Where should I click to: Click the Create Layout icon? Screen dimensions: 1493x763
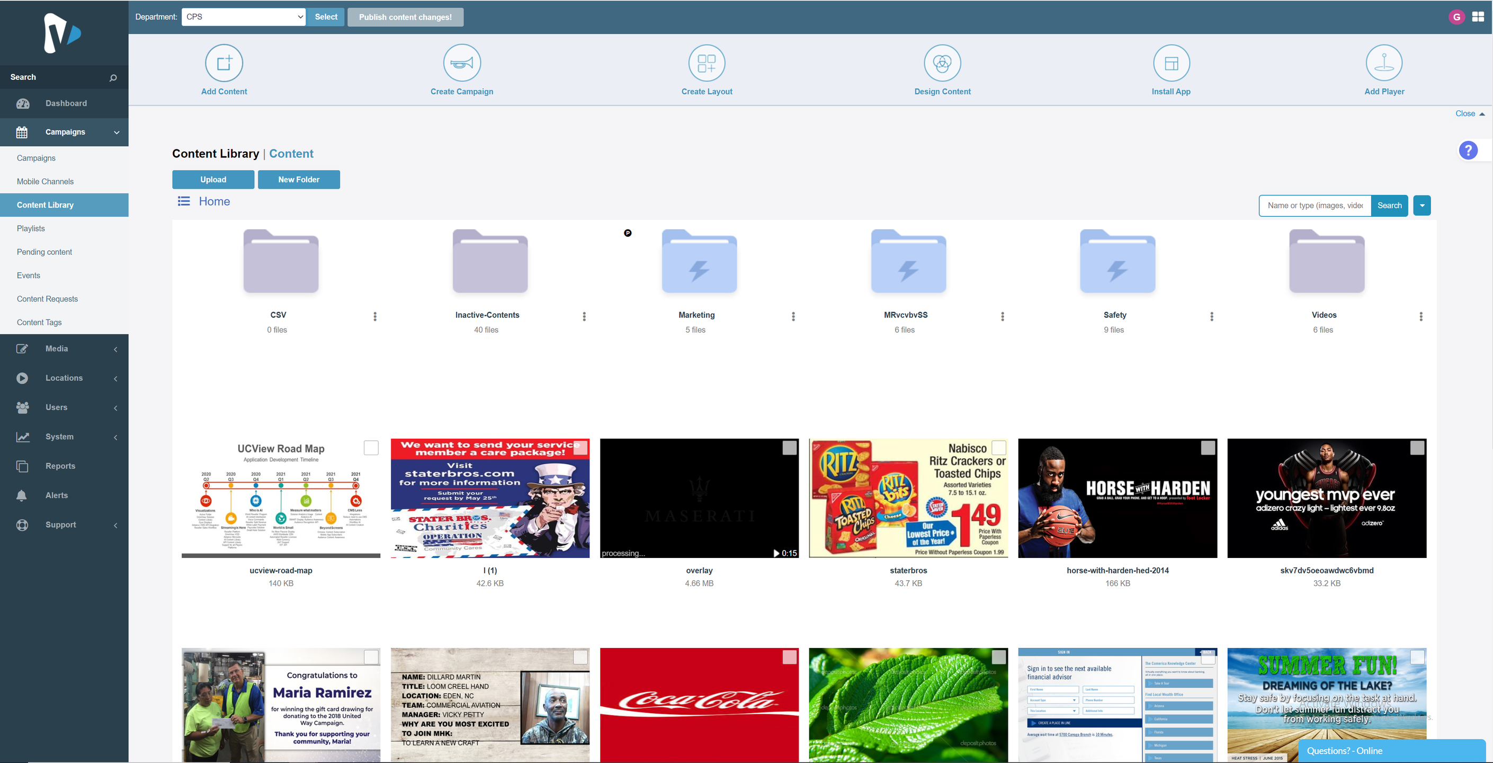(x=707, y=63)
